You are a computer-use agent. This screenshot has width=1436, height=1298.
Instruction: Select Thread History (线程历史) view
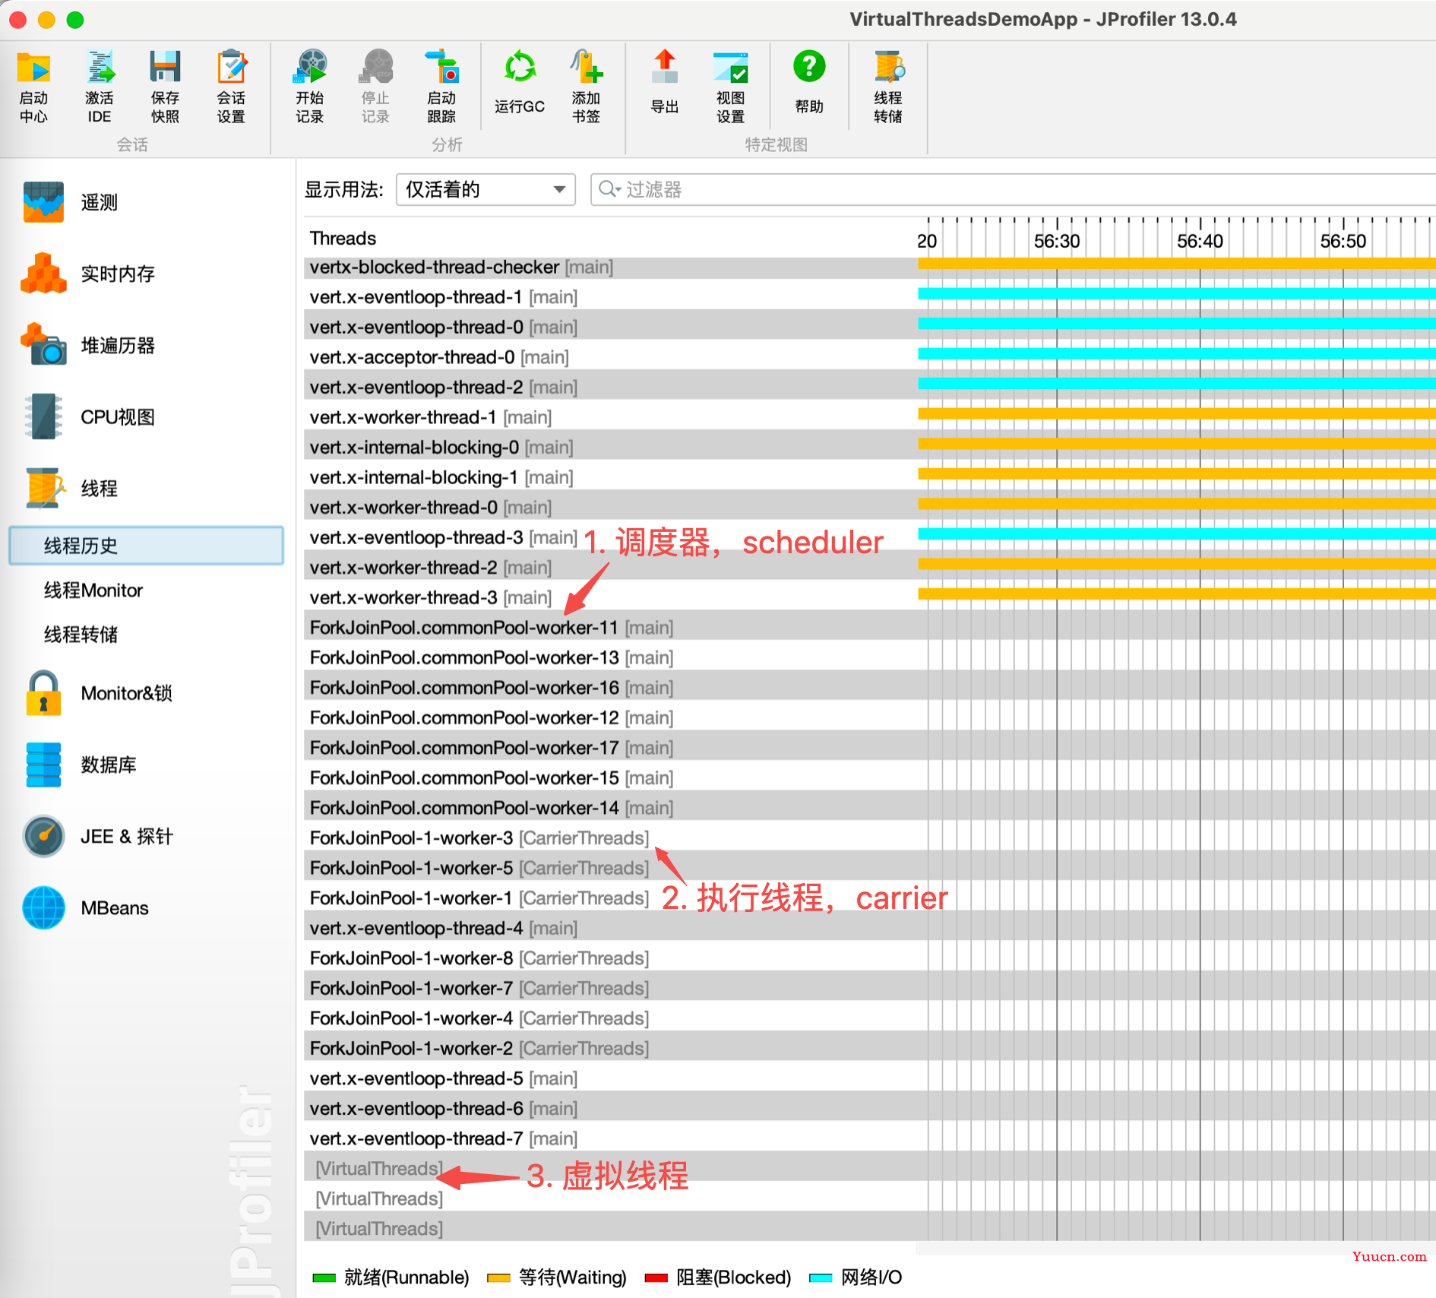pyautogui.click(x=146, y=546)
